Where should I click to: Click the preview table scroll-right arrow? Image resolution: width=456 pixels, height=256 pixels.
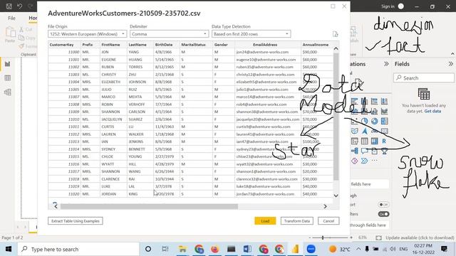[325, 206]
